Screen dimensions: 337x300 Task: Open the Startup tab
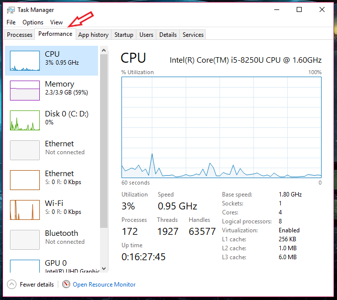[x=124, y=34]
